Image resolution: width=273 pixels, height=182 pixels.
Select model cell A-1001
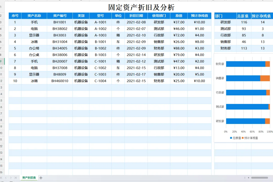click(100, 22)
